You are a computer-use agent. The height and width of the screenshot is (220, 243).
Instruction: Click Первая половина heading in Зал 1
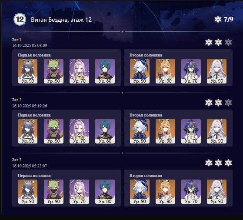point(34,55)
